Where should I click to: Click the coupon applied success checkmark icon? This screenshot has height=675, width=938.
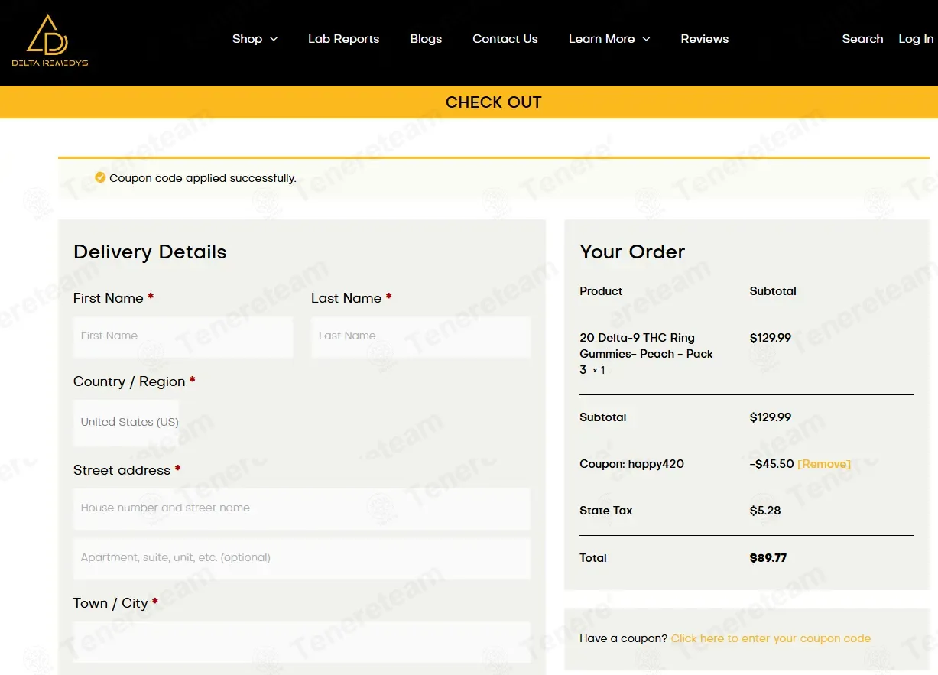pyautogui.click(x=100, y=177)
